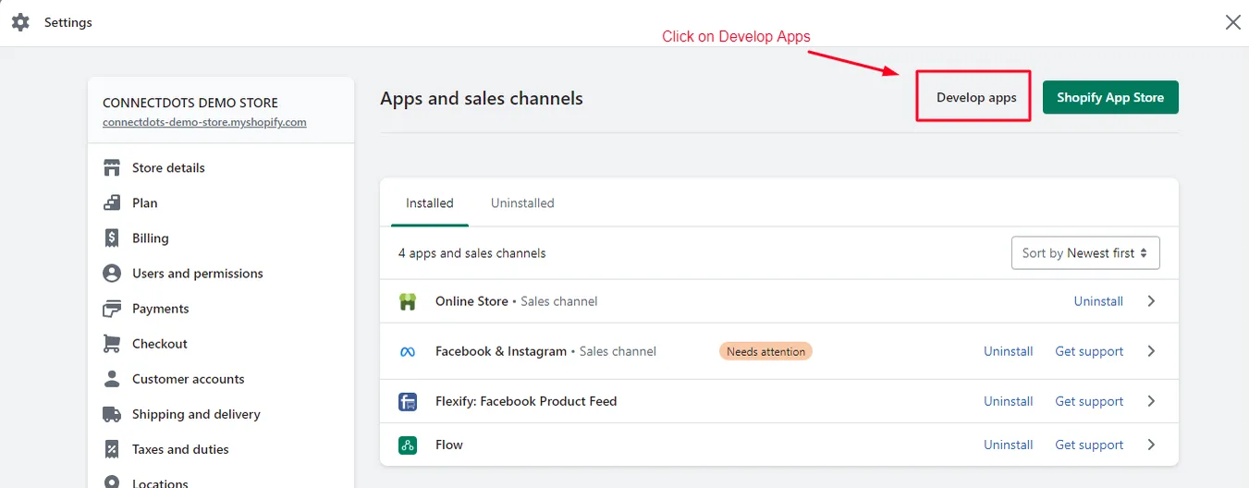Click the Shipping and delivery truck icon
1249x488 pixels.
[x=112, y=414]
